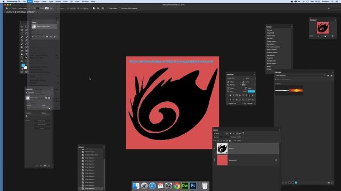
Task: Toggle Strikethrough in the Character panel
Action: click(x=253, y=95)
